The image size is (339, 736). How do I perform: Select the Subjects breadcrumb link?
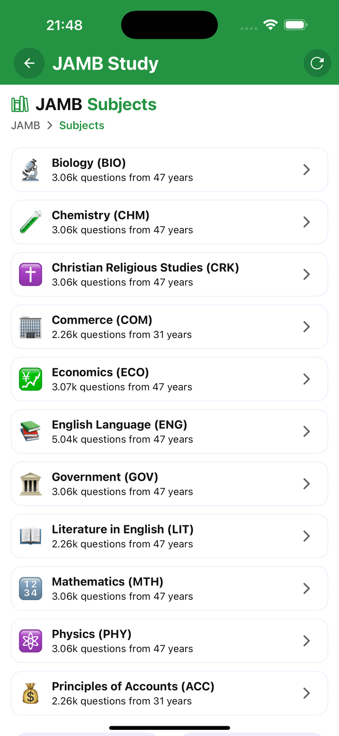(x=82, y=125)
